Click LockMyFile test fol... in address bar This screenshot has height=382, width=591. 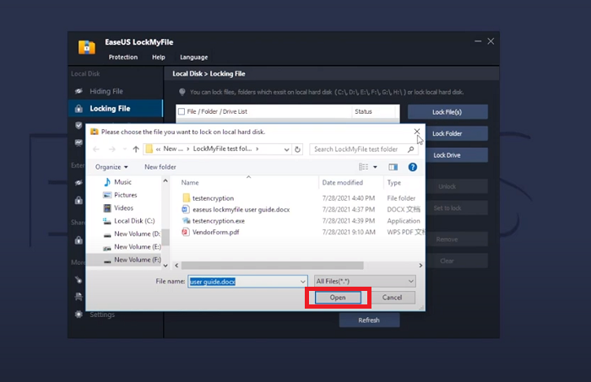tap(222, 149)
